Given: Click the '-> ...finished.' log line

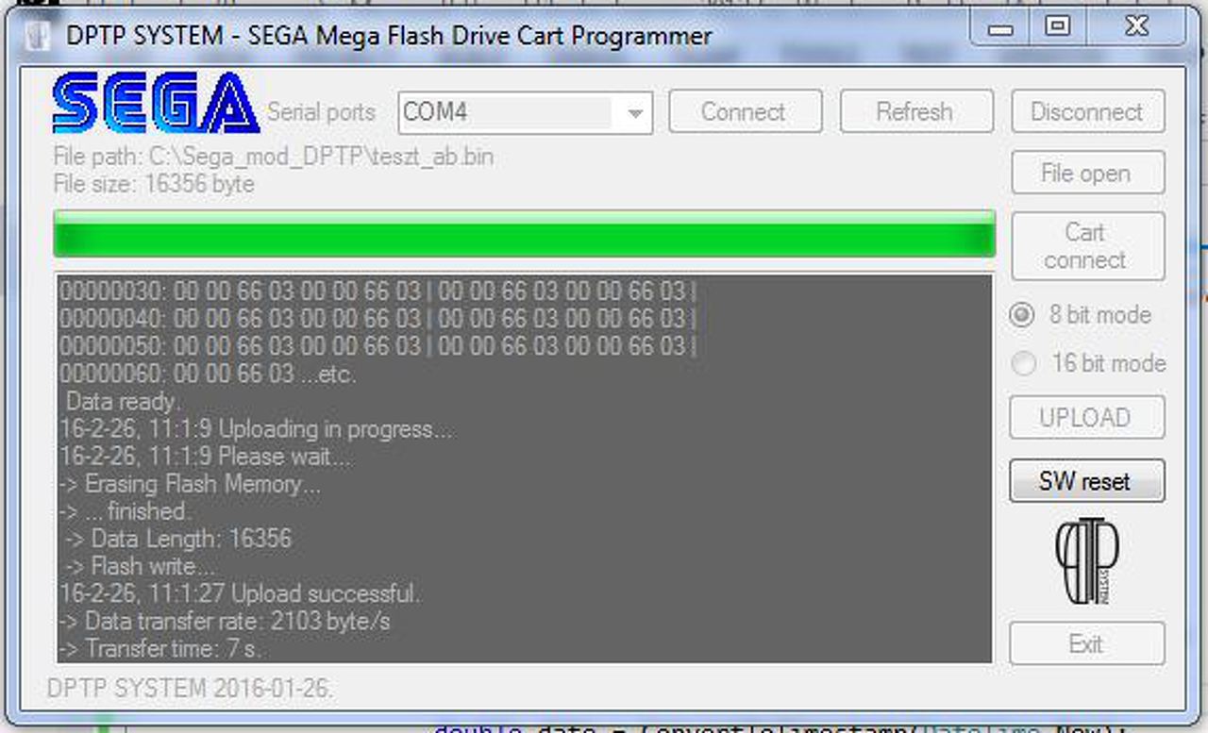Looking at the screenshot, I should [125, 512].
